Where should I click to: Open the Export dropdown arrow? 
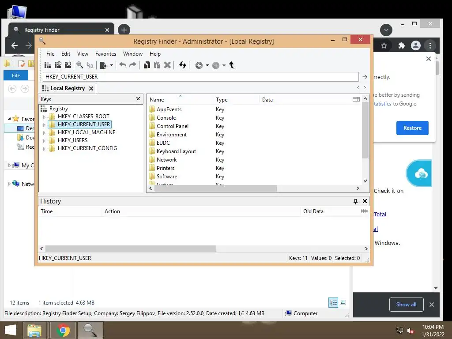pyautogui.click(x=111, y=65)
